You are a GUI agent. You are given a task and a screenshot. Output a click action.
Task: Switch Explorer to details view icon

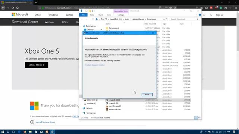pos(196,118)
